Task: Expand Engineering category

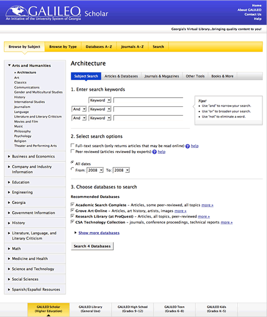Action: pyautogui.click(x=9, y=192)
